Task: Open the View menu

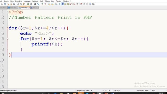Action: 12,1
